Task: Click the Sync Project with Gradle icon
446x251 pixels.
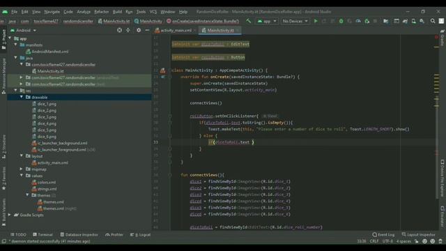Action: click(405, 21)
